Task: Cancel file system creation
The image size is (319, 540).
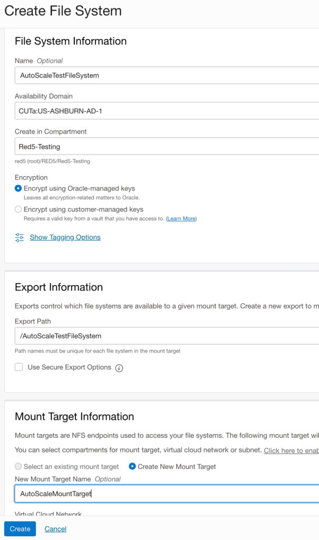Action: point(55,528)
